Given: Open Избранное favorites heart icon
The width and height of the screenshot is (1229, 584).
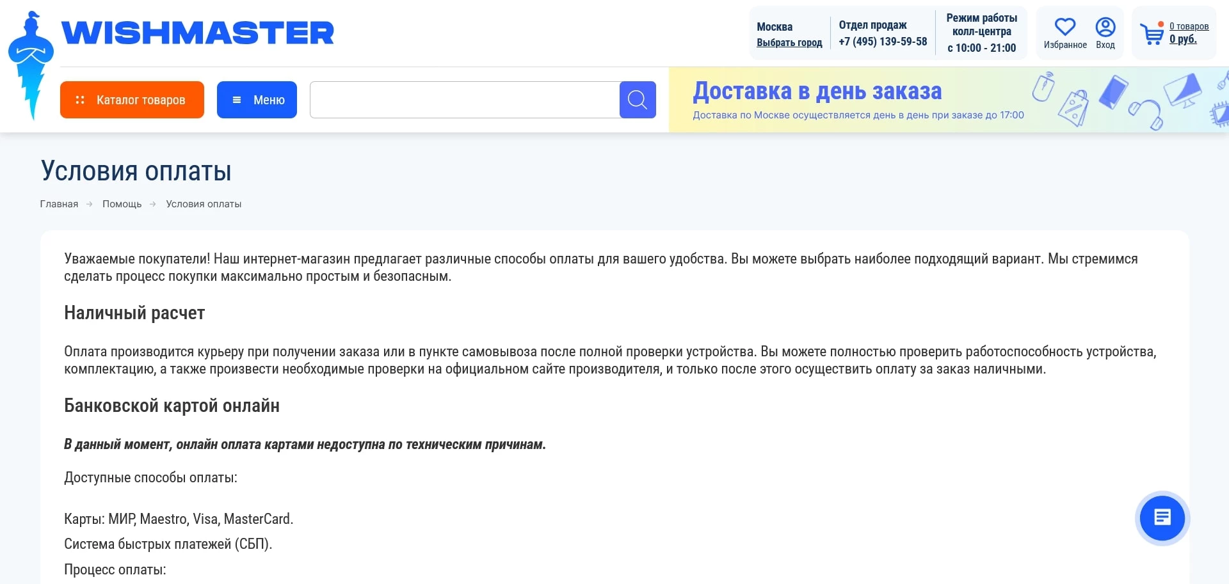Looking at the screenshot, I should tap(1064, 28).
